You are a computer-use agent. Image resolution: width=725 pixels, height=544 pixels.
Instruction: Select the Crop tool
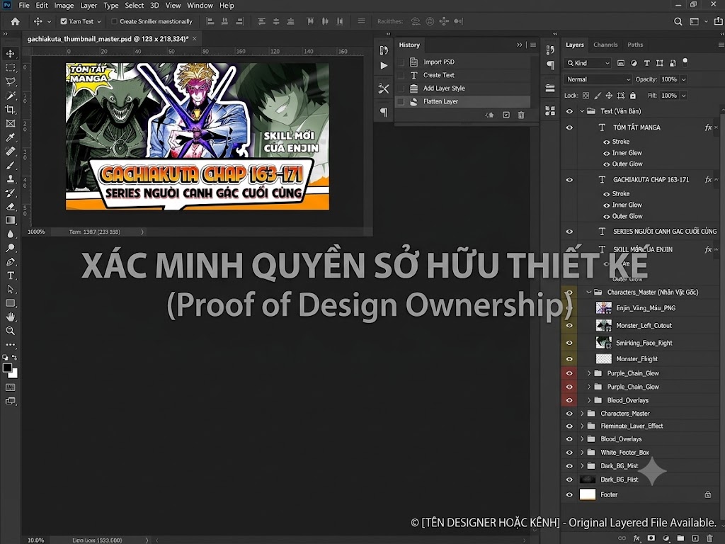pos(10,110)
